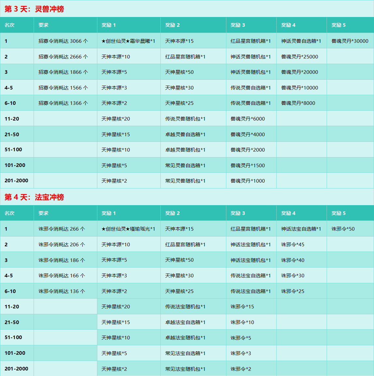This screenshot has height=376, width=374.
Task: Click 神话法宝随机包*1 in the 206 row
Action: [251, 245]
